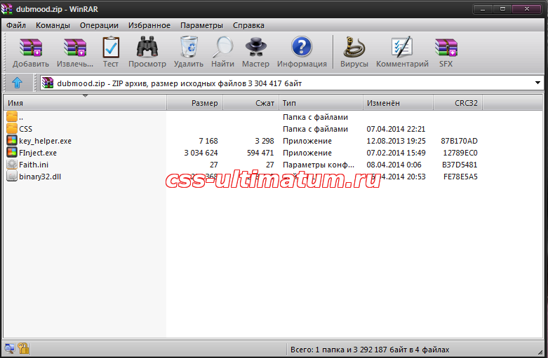
Task: Open the Параметры menu
Action: coord(201,25)
